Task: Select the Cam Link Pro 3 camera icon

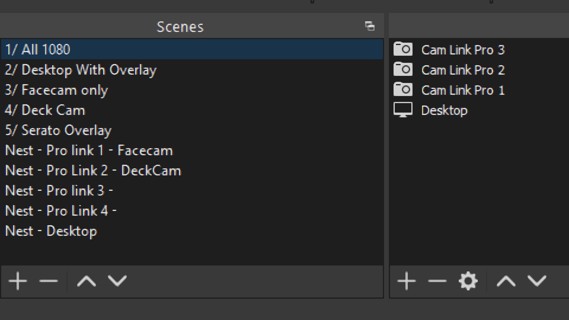Action: (403, 49)
